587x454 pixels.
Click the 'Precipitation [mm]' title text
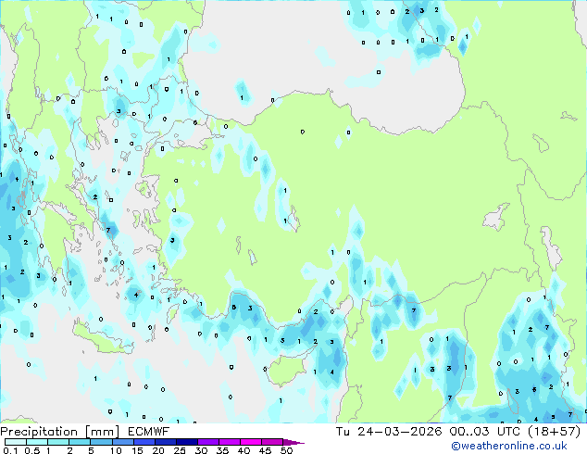tap(60, 432)
